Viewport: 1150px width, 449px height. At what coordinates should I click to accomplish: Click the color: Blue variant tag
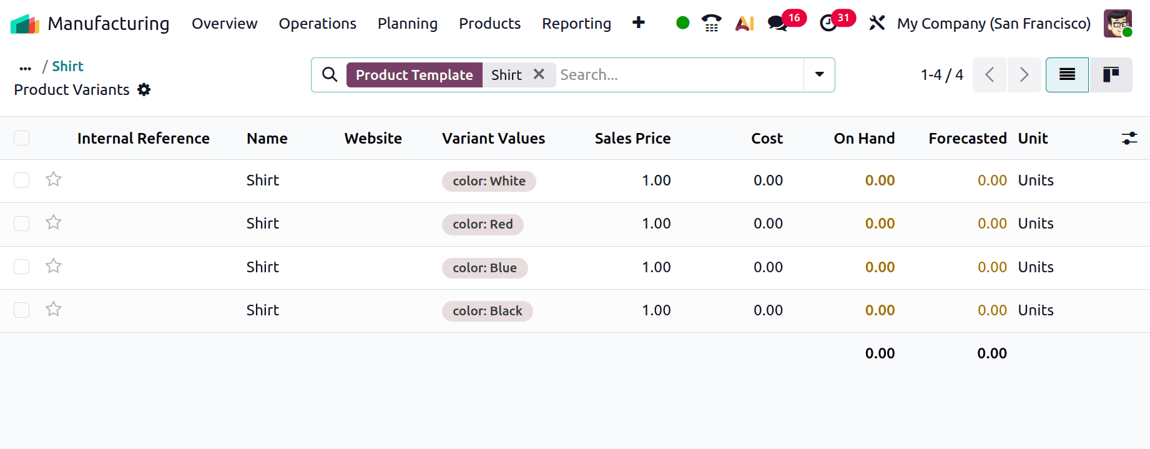tap(484, 268)
